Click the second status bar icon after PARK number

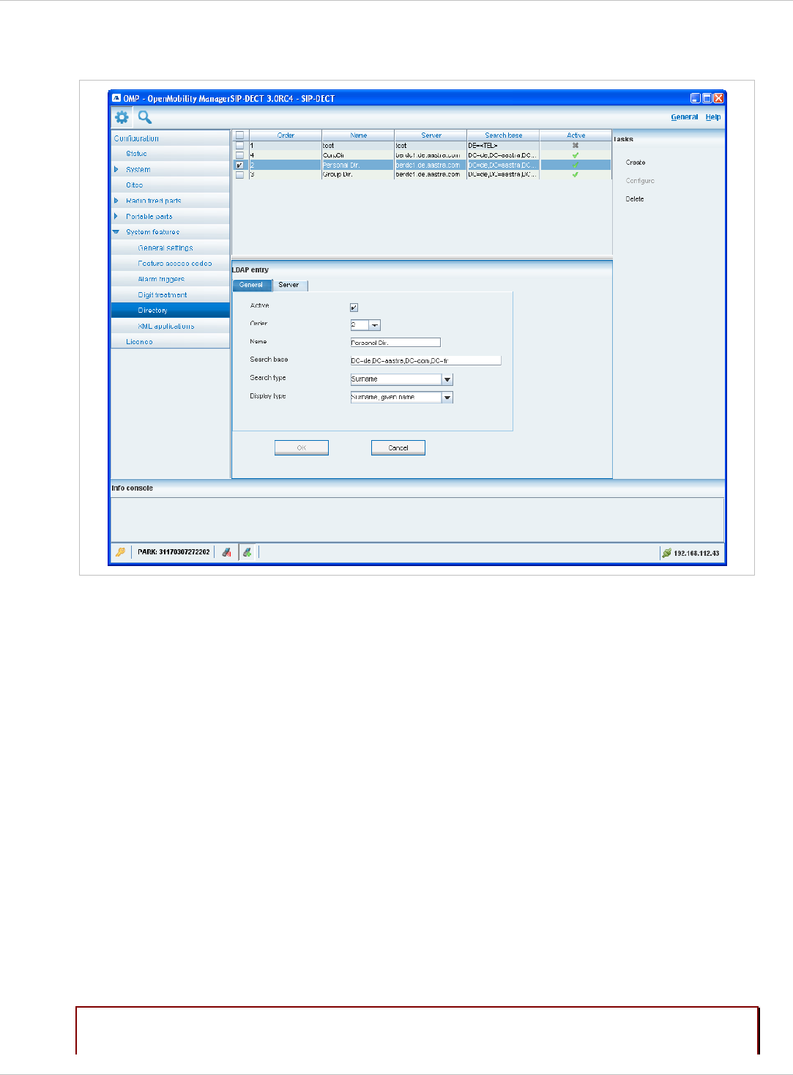247,552
